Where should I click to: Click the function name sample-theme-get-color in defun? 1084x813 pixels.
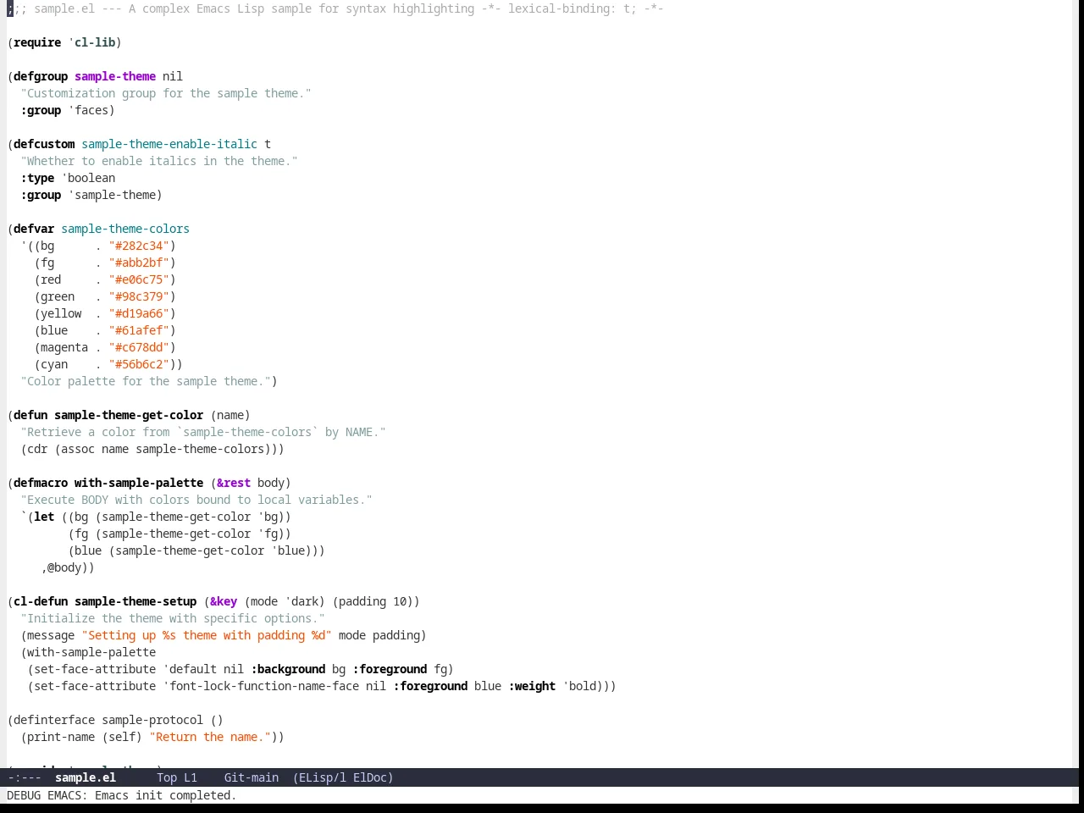pyautogui.click(x=129, y=415)
